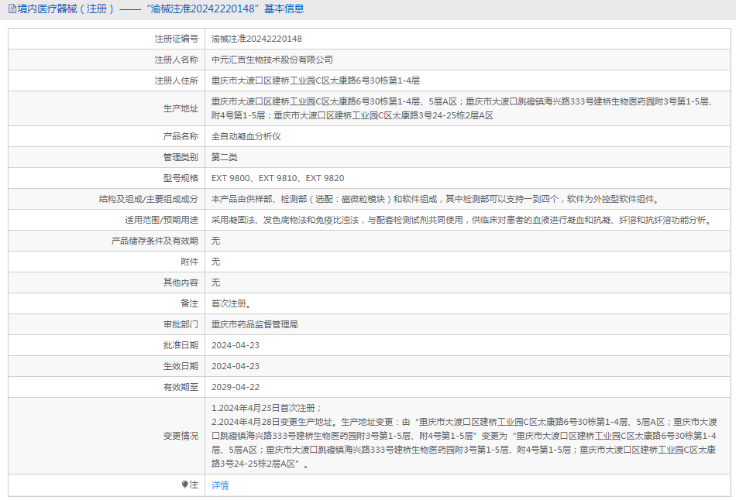Select the models EXT 9800、EXT 9810、EXT 9820
This screenshot has height=500, width=736.
[278, 178]
